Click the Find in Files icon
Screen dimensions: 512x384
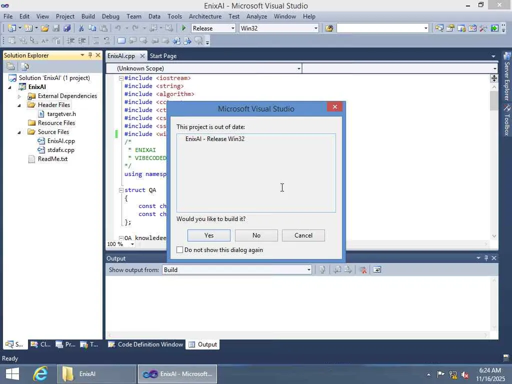pyautogui.click(x=329, y=28)
